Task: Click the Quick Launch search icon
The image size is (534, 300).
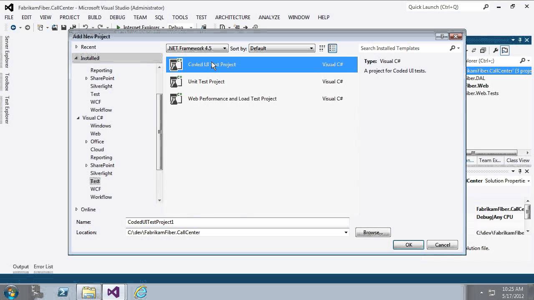Action: pos(486,7)
